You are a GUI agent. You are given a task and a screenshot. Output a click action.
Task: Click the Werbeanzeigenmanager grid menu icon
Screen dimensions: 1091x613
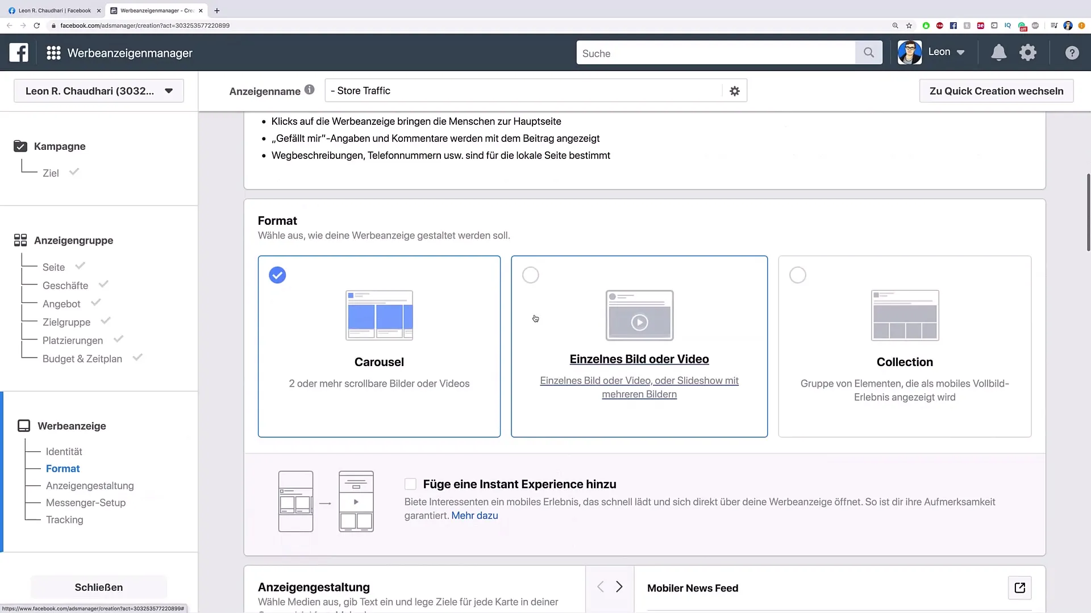tap(53, 52)
